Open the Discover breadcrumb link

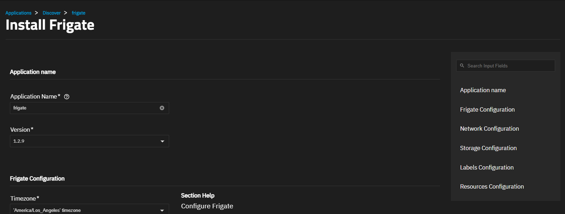point(52,13)
